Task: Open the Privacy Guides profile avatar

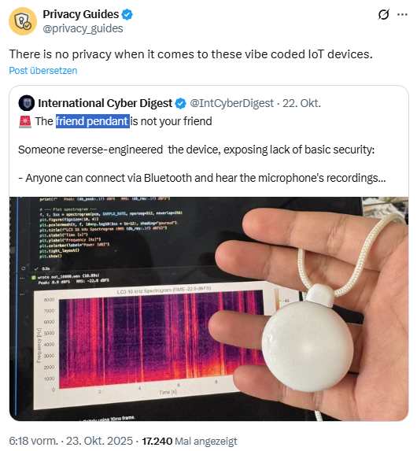Action: coord(23,21)
